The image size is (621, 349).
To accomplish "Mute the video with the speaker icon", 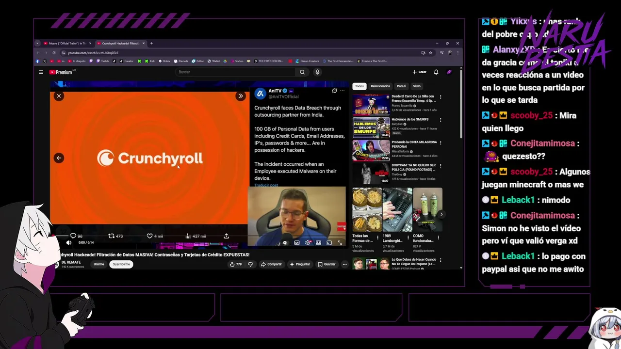I will [x=69, y=242].
